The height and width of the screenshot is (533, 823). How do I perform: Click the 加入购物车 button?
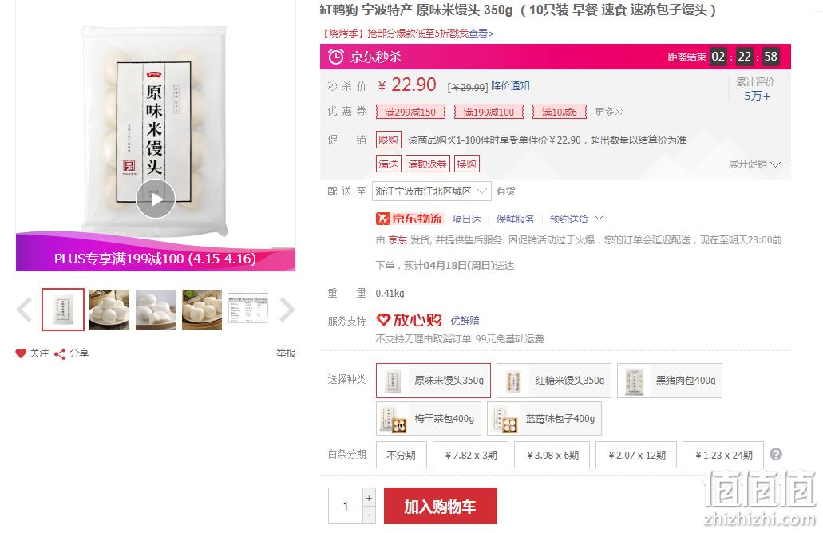[x=441, y=506]
